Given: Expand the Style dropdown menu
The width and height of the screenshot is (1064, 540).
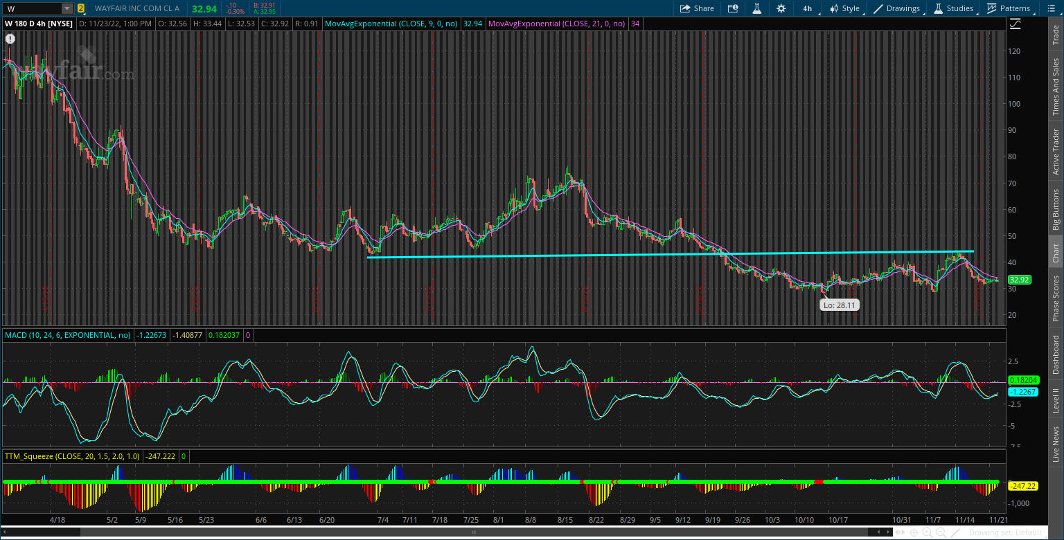Looking at the screenshot, I should point(845,8).
